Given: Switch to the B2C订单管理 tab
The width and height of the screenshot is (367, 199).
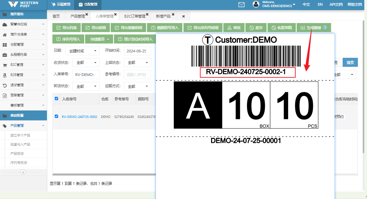Looking at the screenshot, I should click(x=135, y=16).
